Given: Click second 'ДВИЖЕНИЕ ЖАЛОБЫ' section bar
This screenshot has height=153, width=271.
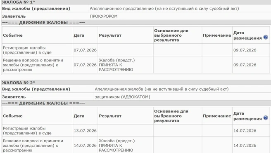Looking at the screenshot, I should (136, 103).
